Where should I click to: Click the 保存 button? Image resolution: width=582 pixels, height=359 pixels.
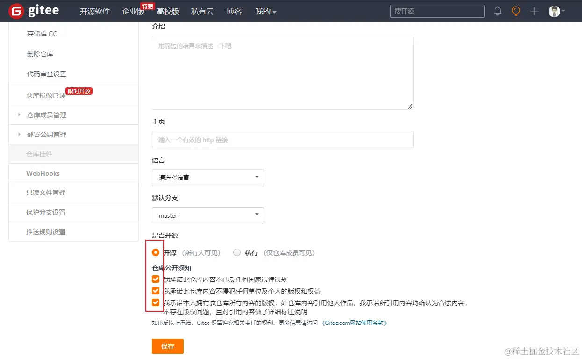coord(168,346)
